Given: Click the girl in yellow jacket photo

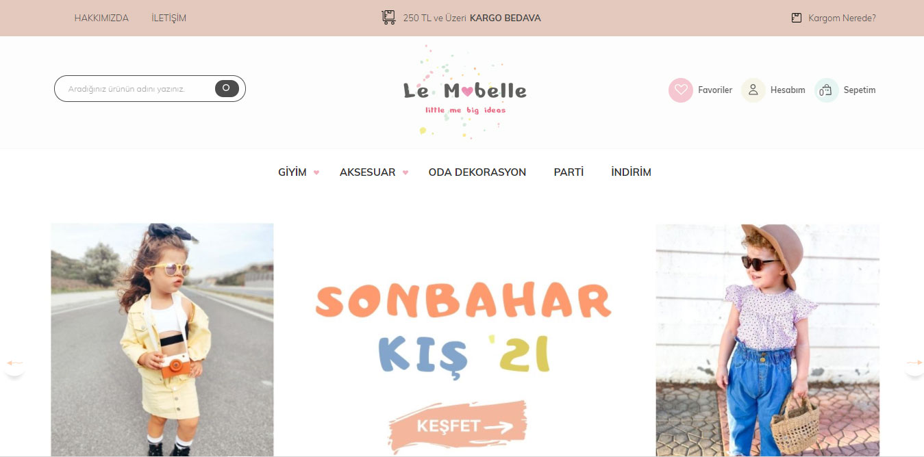Looking at the screenshot, I should (x=162, y=339).
